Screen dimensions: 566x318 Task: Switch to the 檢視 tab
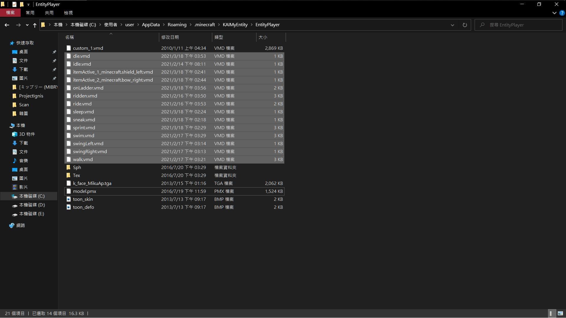click(68, 13)
